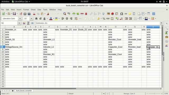Align cell text right
Screen dimensions: 169x95
click(71, 18)
